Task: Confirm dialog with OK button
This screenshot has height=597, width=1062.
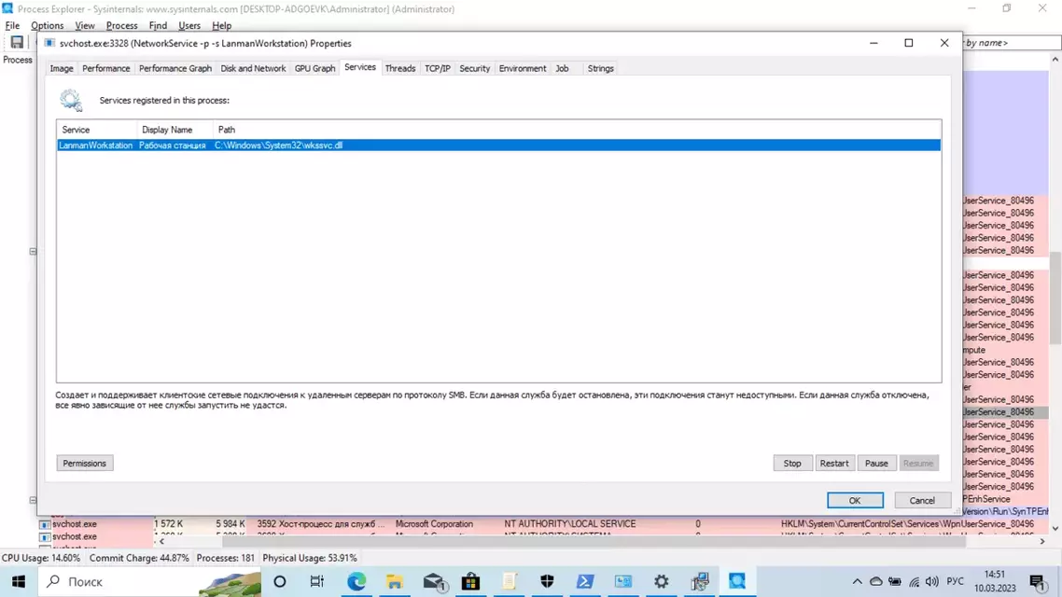Action: 855,500
